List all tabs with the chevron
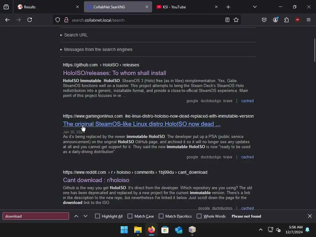 pos(255,7)
